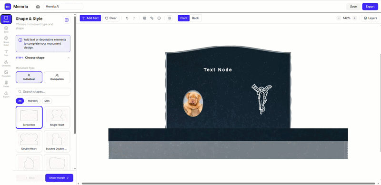
Task: Filter shapes by All
Action: coord(20,101)
